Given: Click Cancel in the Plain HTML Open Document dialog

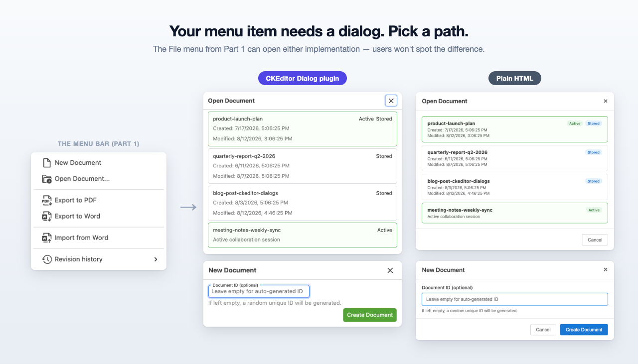Looking at the screenshot, I should tap(595, 240).
